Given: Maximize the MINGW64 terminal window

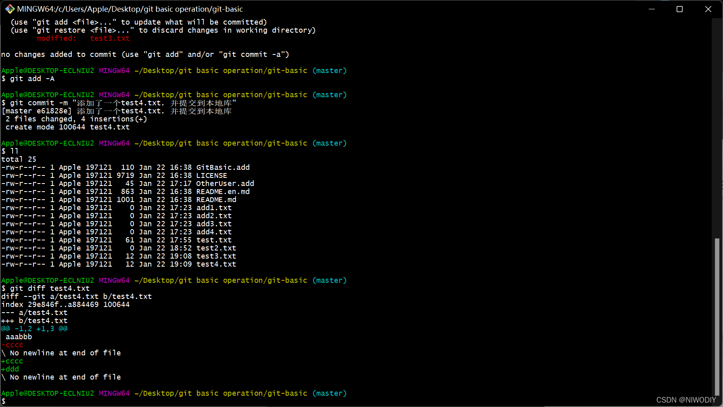Looking at the screenshot, I should [679, 9].
